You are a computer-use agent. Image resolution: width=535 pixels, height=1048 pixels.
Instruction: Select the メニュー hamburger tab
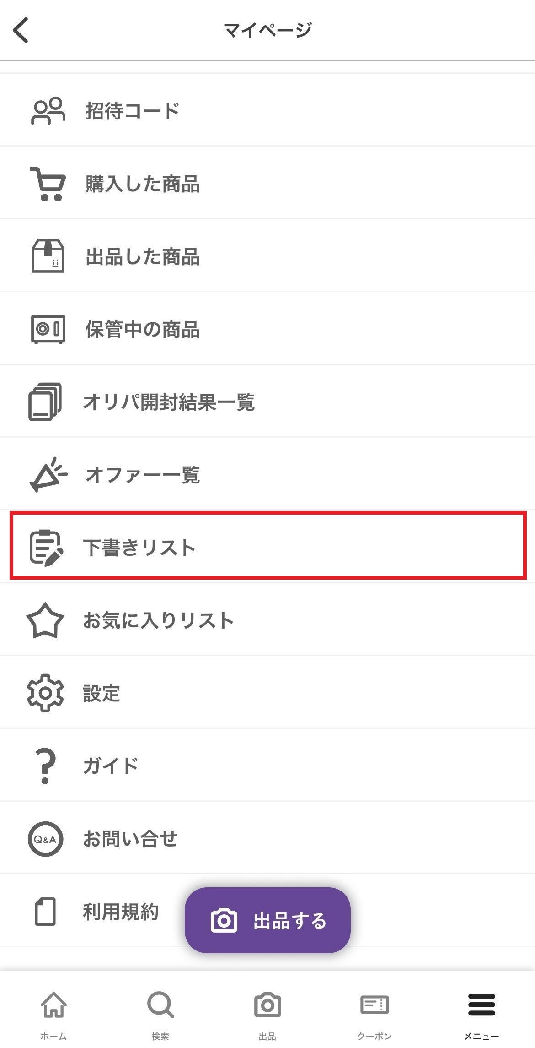481,1012
